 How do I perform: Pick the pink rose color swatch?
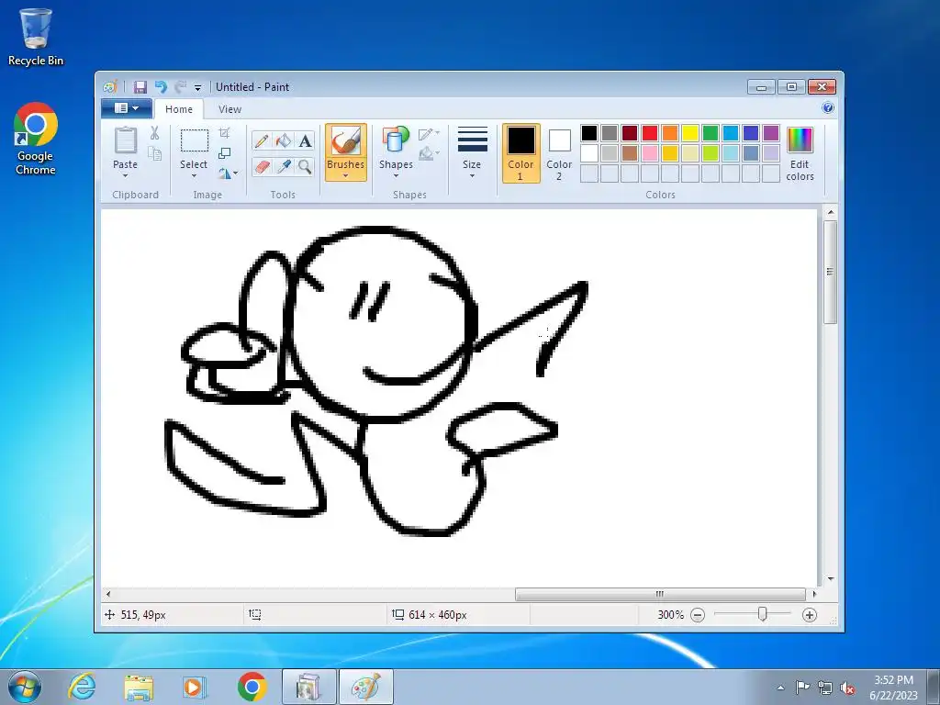[650, 153]
